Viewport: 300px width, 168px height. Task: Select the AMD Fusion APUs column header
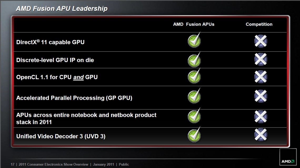pos(194,24)
